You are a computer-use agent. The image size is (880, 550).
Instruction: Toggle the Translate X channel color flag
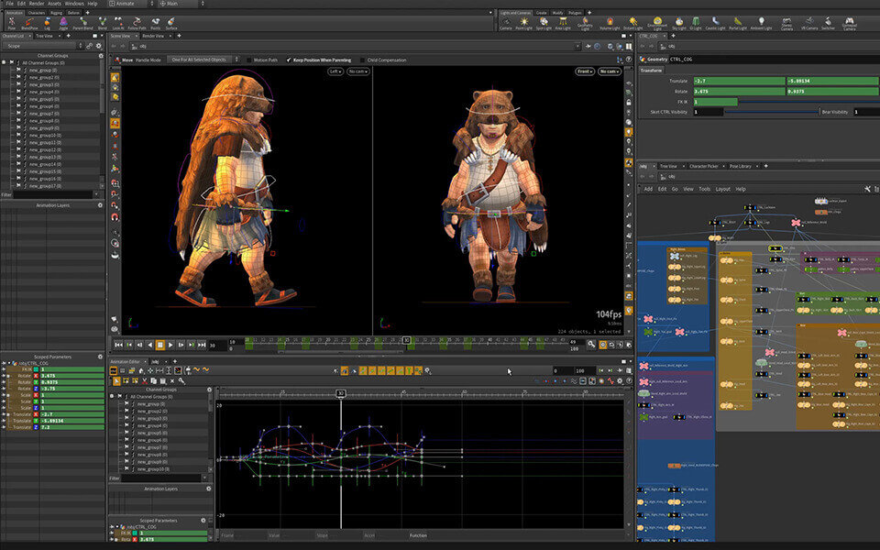[37, 414]
